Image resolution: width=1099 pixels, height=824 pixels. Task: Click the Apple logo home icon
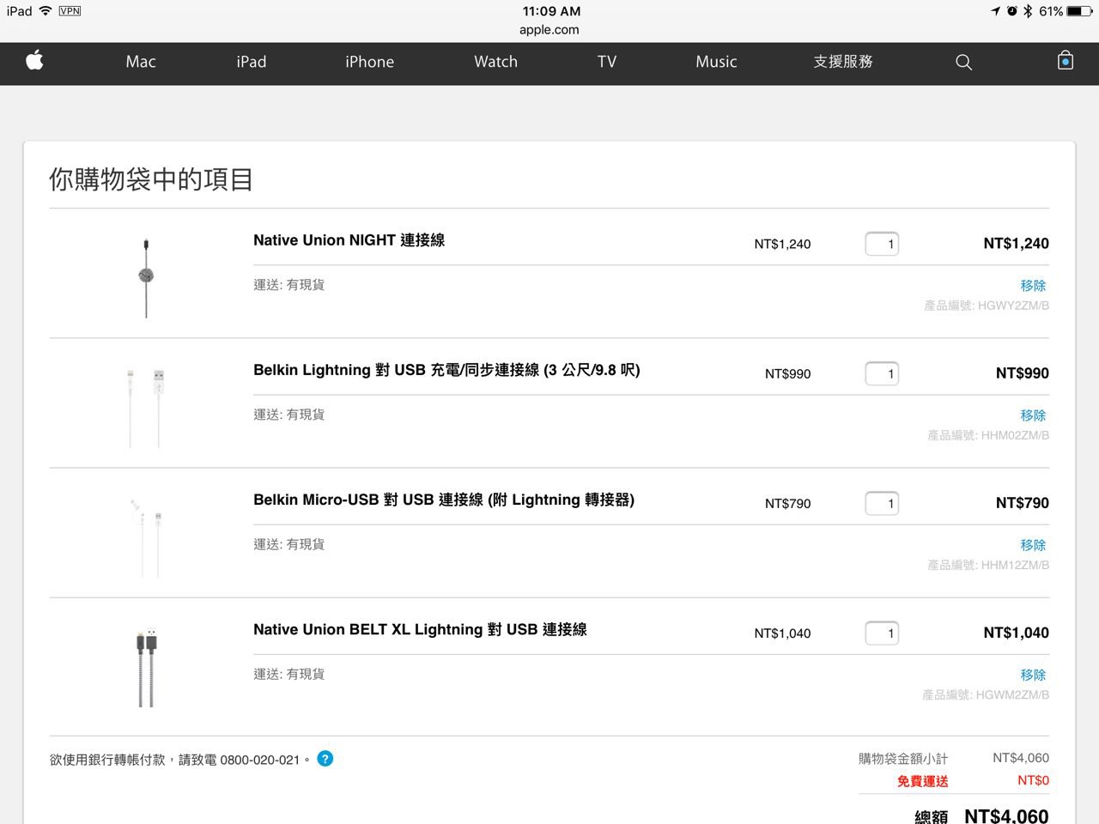(x=34, y=61)
